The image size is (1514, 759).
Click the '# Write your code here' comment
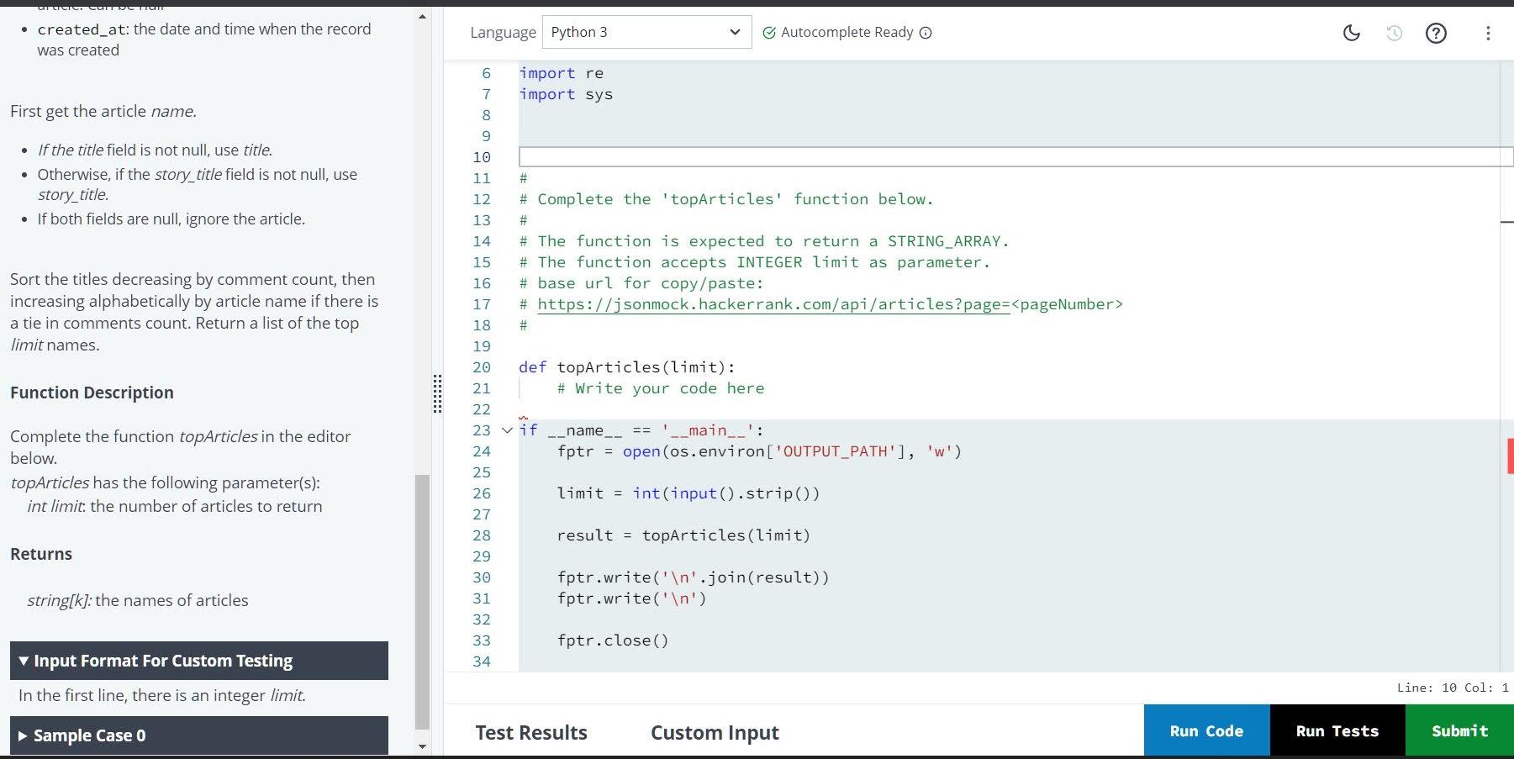tap(661, 388)
